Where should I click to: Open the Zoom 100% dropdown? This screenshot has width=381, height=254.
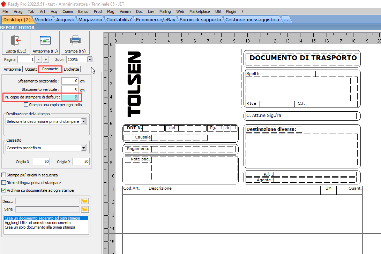point(90,59)
